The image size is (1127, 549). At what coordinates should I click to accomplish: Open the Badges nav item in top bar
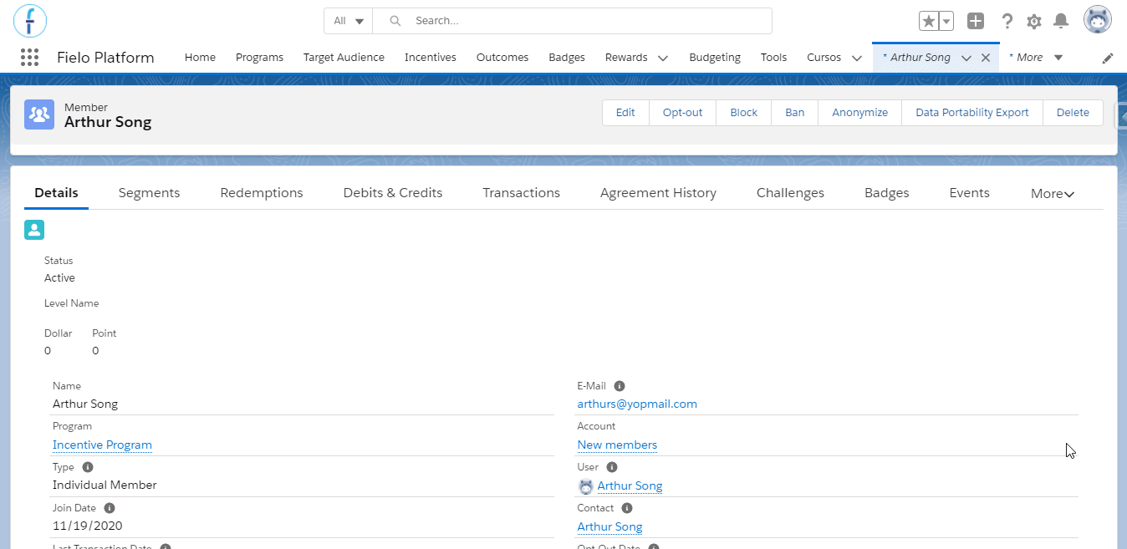tap(567, 58)
